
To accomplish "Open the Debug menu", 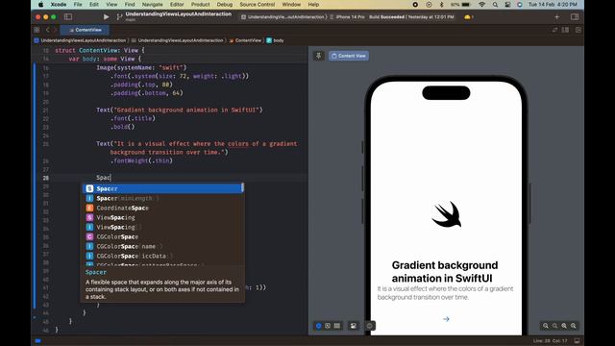I will [x=225, y=4].
